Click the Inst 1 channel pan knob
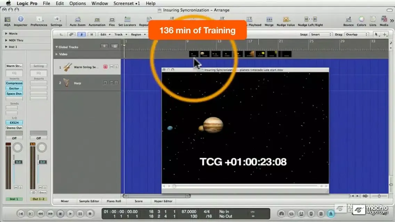This screenshot has height=222, width=395. [17, 148]
